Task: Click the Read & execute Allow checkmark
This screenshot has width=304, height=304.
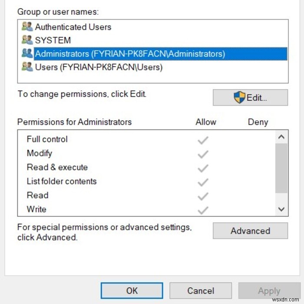Action: coord(203,168)
